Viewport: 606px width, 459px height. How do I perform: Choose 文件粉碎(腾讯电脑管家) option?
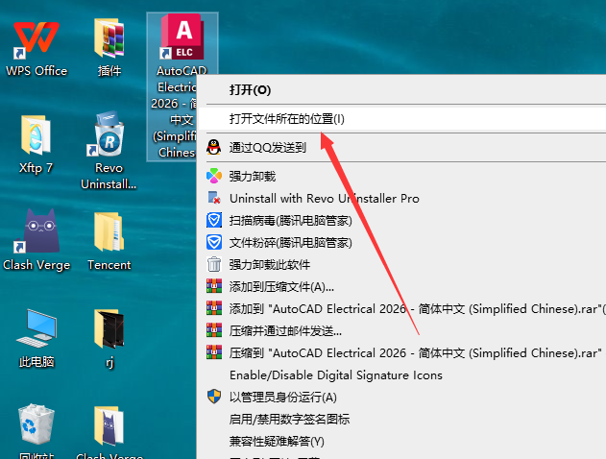tap(290, 242)
